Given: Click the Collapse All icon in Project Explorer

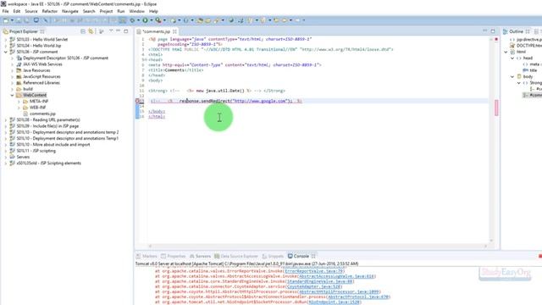Looking at the screenshot, I should [83, 31].
